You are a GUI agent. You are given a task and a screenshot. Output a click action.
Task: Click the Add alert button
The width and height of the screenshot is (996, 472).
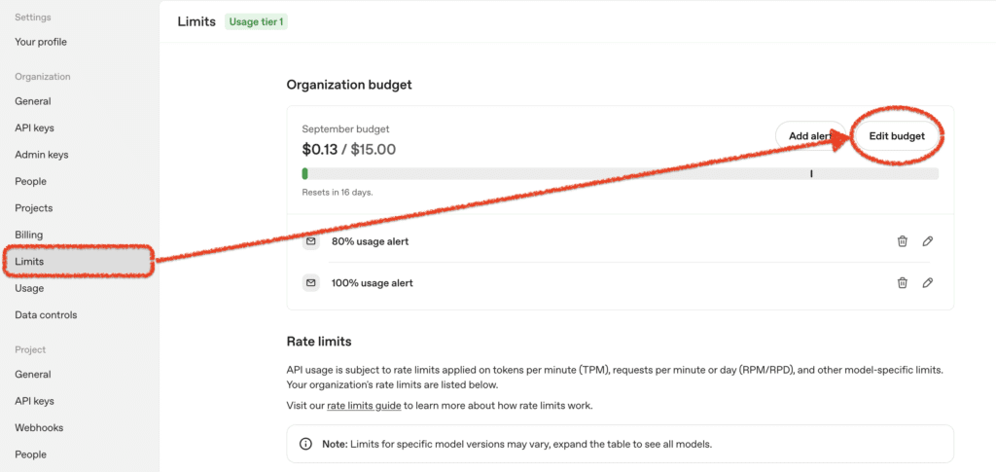pyautogui.click(x=810, y=136)
